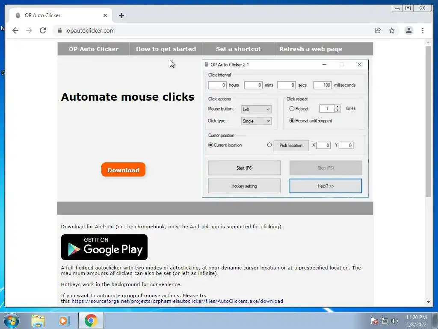The height and width of the screenshot is (329, 438).
Task: Open the sourceforge AutoClickers.exe download link
Action: pos(178,301)
